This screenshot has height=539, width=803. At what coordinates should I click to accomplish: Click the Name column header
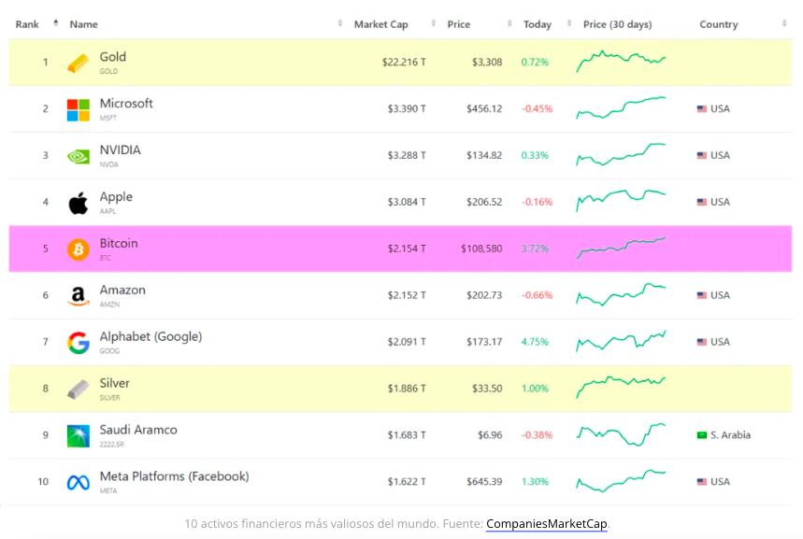click(x=83, y=24)
